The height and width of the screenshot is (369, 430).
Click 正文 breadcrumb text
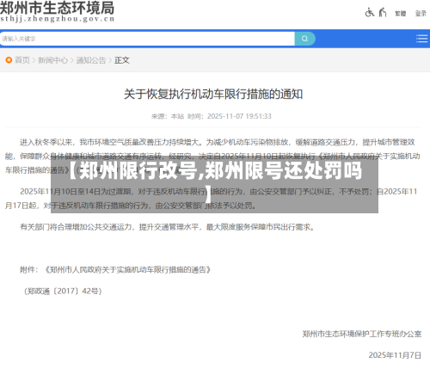(122, 60)
